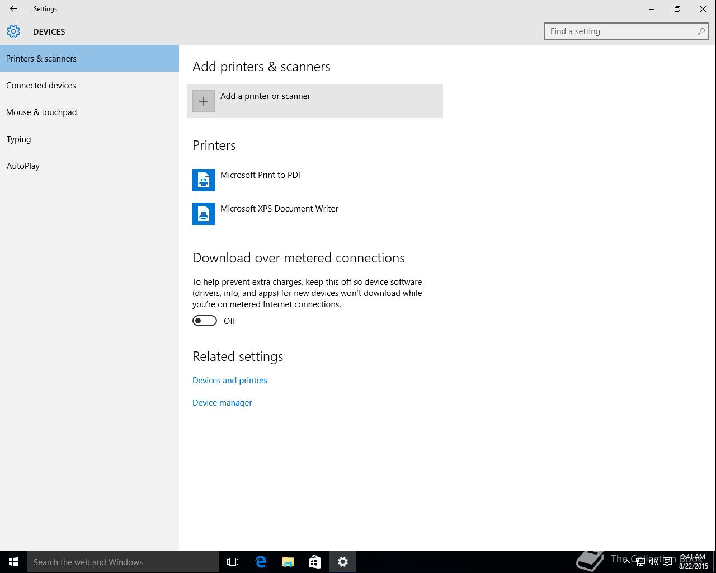
Task: Focus the Find a setting search box
Action: 626,31
